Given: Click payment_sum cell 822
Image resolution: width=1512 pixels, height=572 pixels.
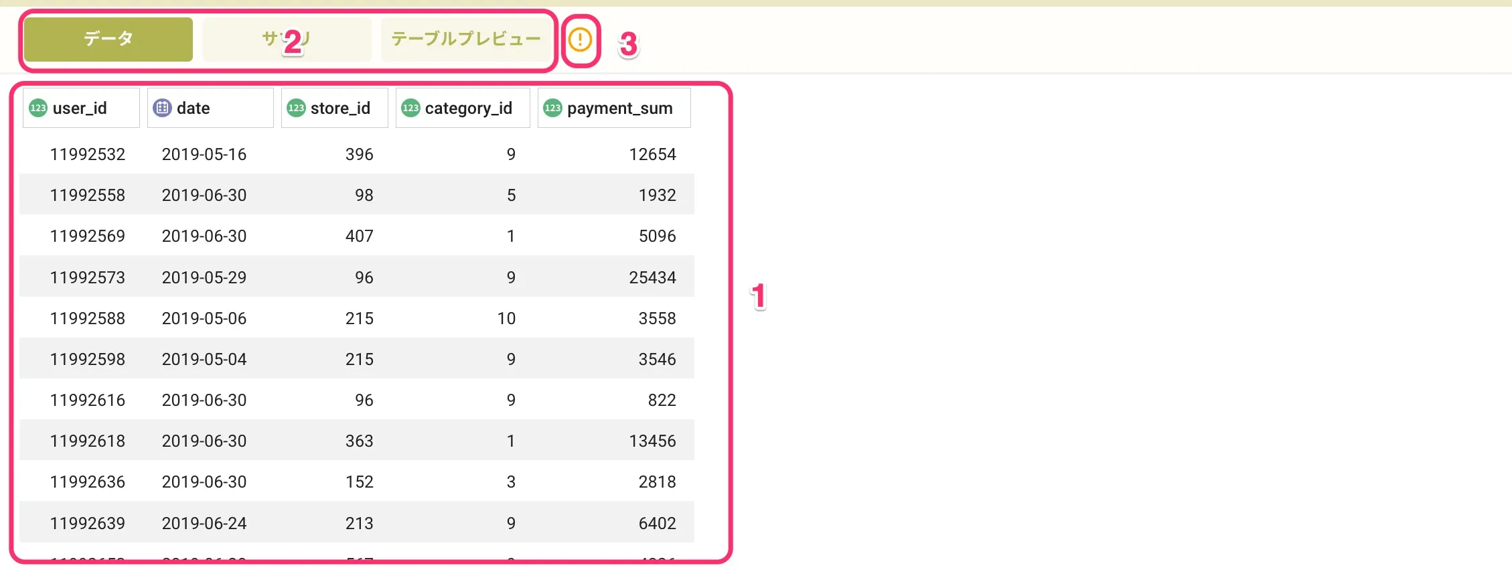Looking at the screenshot, I should point(662,401).
